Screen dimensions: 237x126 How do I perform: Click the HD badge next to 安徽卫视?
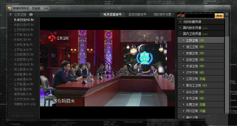[202, 53]
